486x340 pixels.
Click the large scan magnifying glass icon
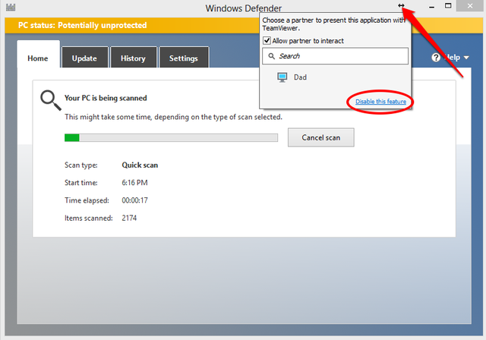tap(51, 100)
